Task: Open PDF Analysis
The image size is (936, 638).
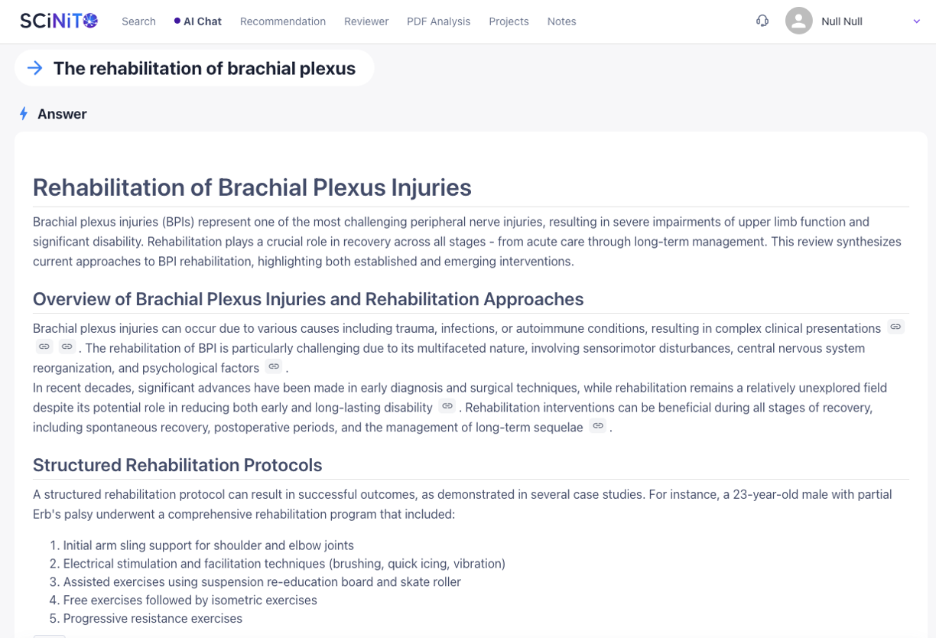Action: (438, 21)
